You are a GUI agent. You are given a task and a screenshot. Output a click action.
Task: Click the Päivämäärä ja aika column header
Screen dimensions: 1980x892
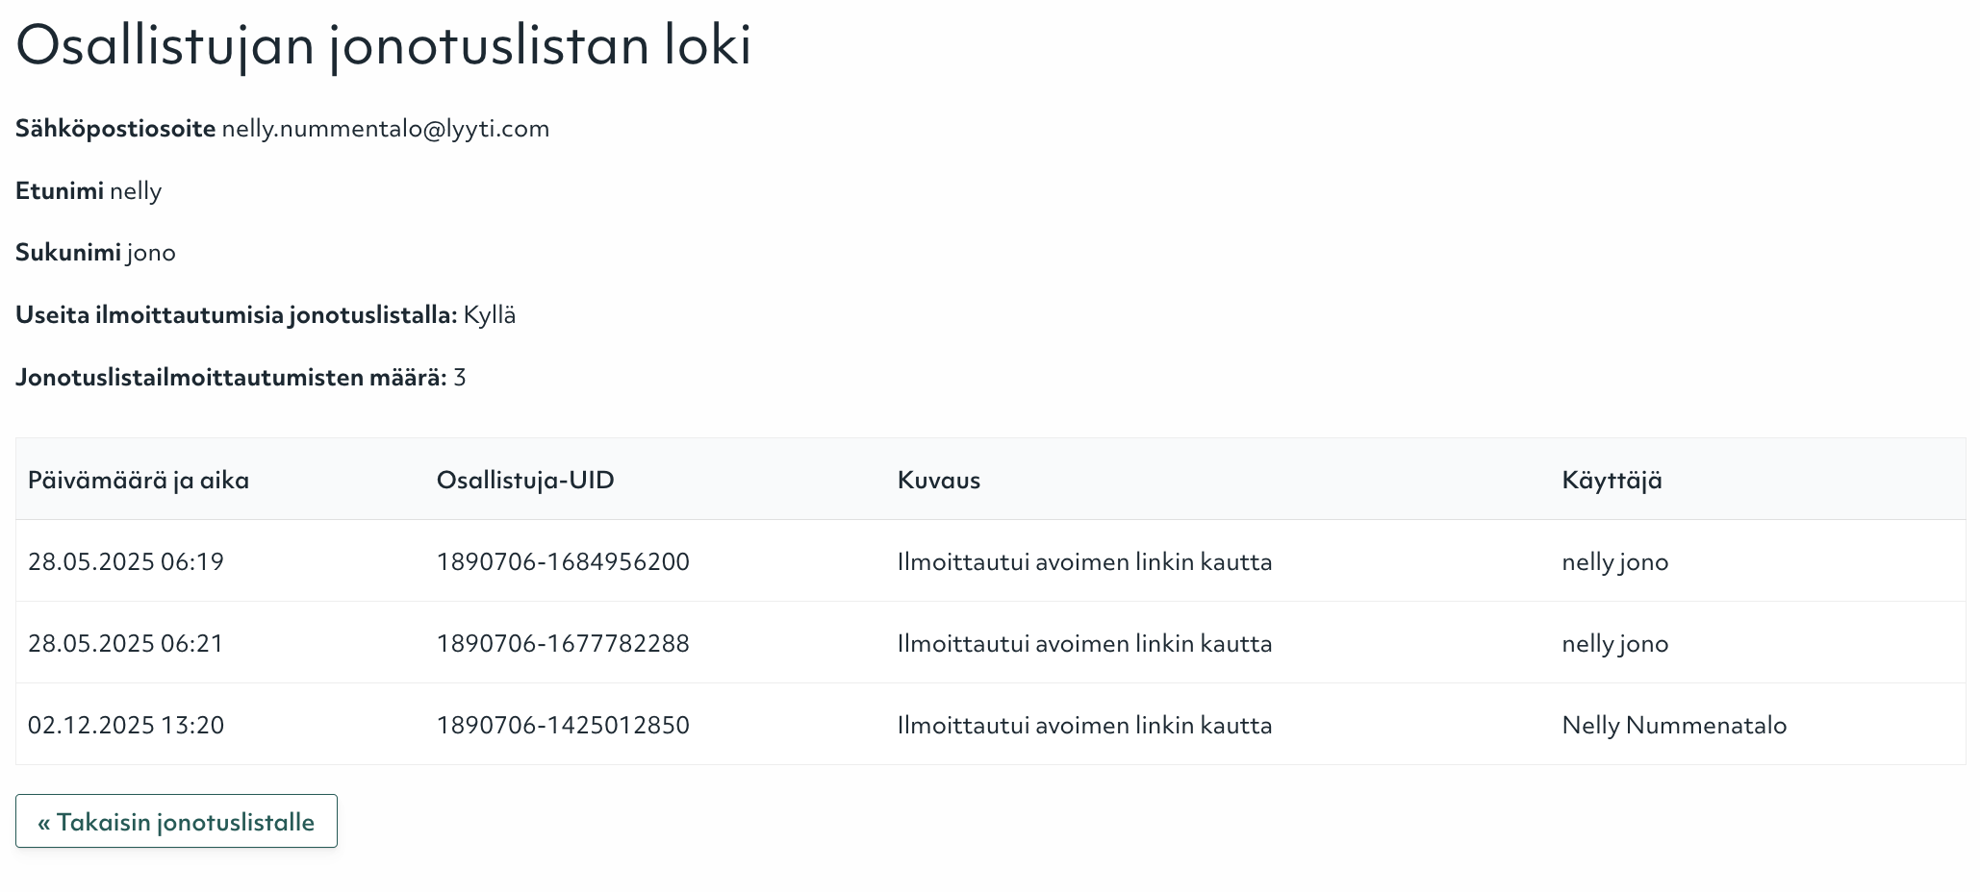click(x=139, y=480)
